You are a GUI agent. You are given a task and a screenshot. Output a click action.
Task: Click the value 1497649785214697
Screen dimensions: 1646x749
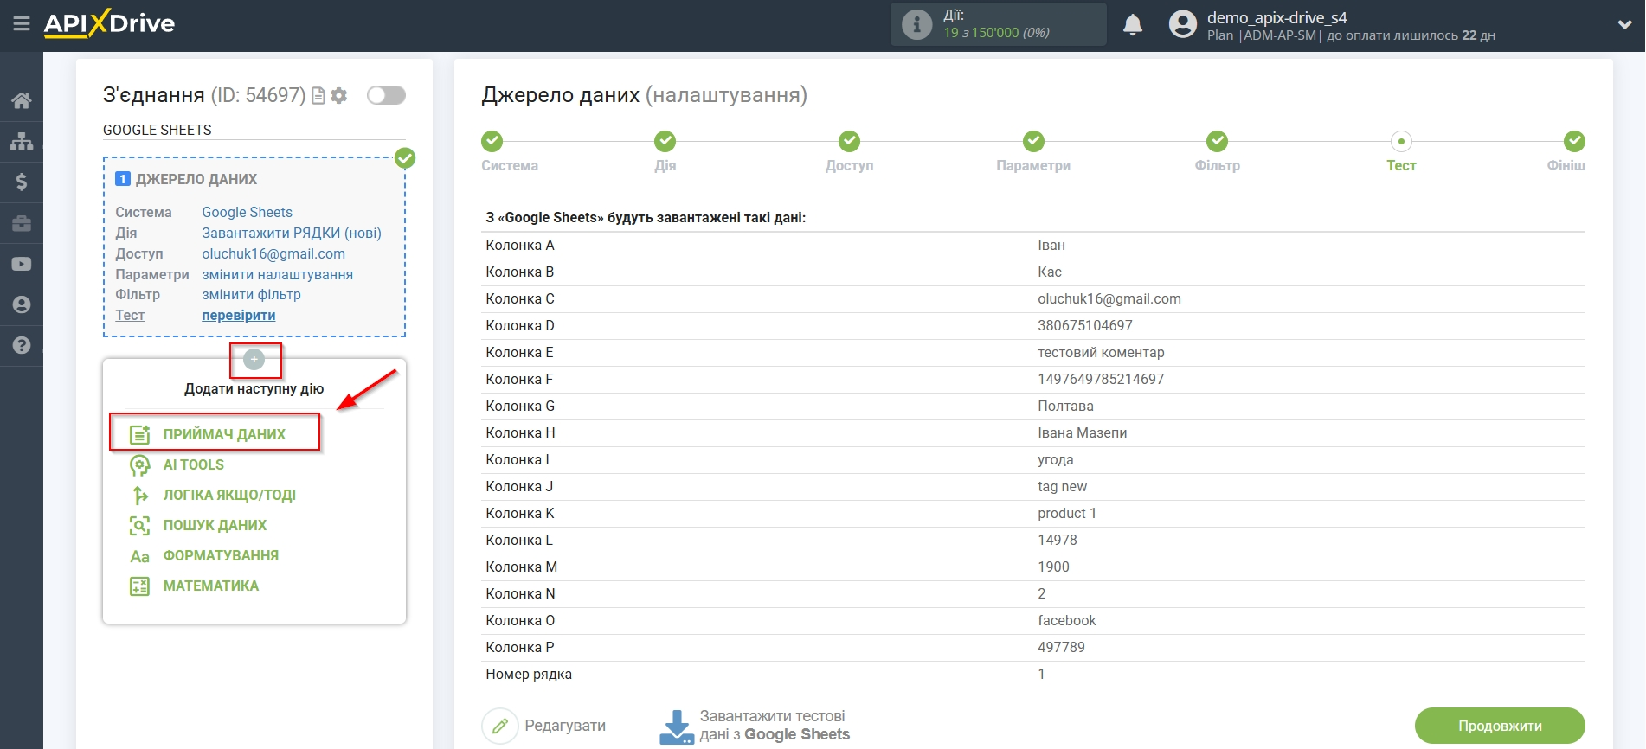1101,379
